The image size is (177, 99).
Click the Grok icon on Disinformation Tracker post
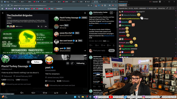tap(111, 13)
